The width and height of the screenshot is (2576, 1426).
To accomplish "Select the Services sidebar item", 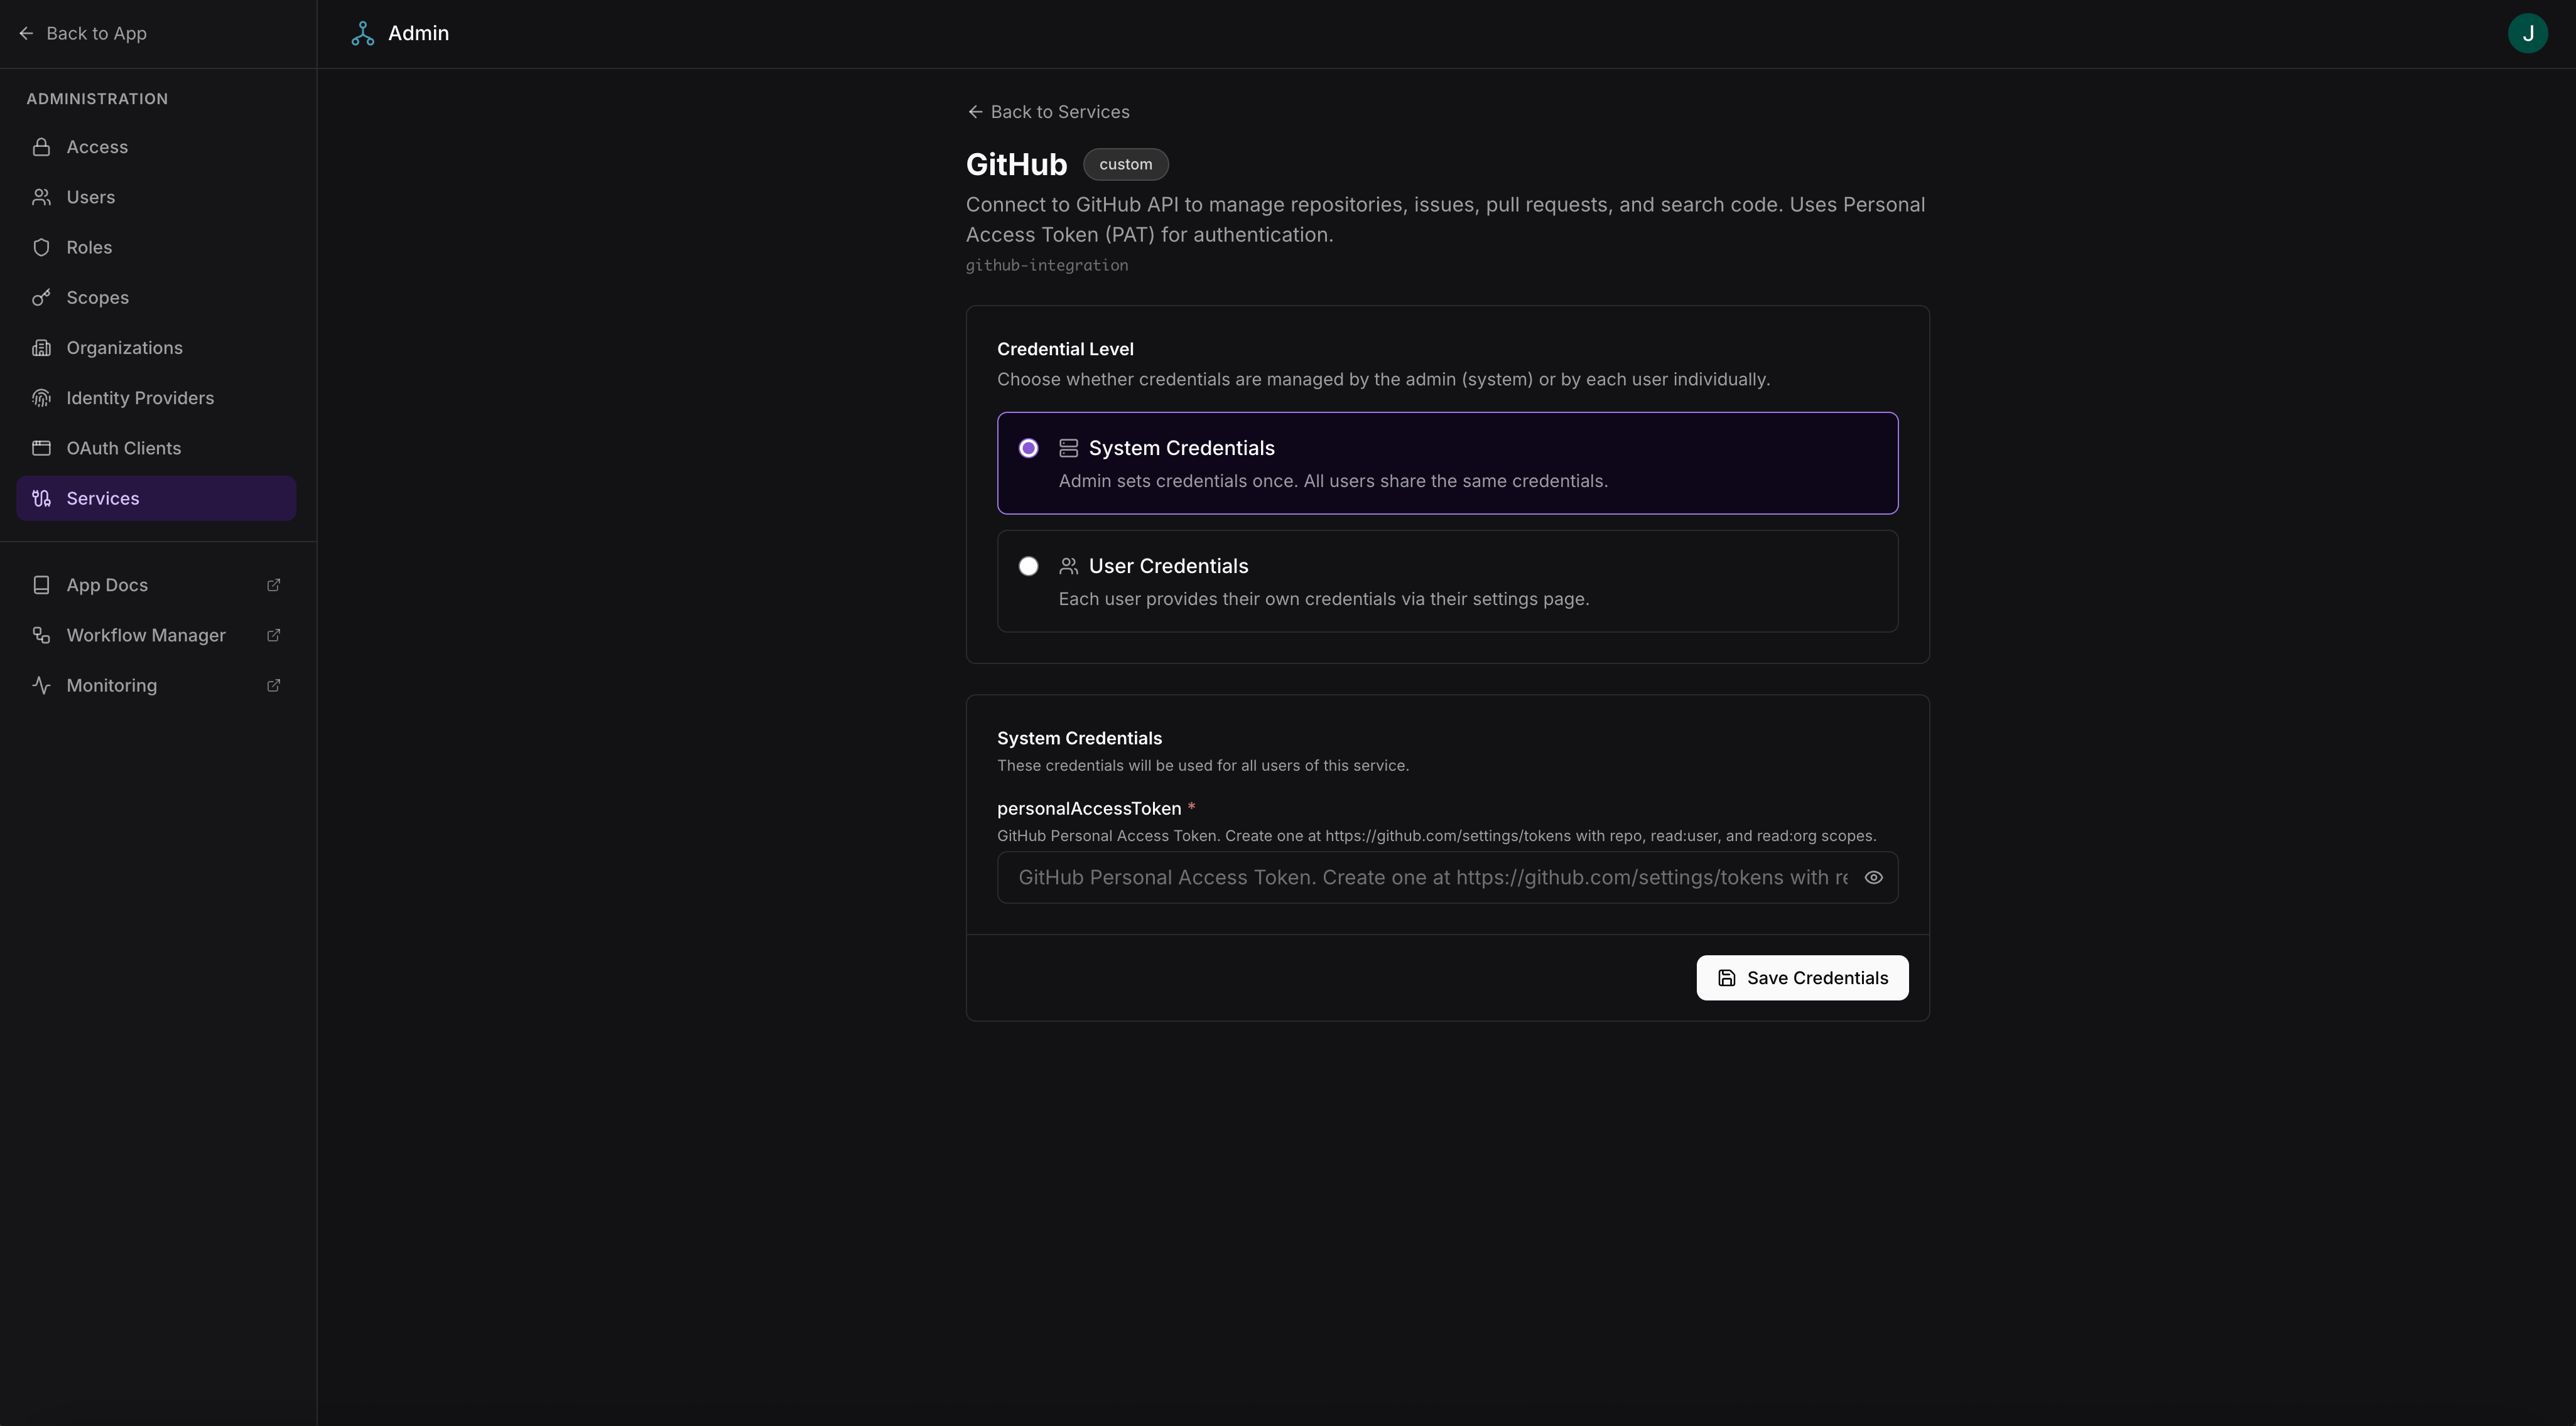I will [x=156, y=498].
